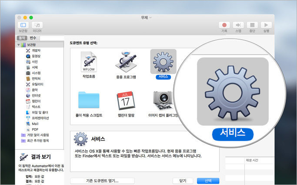This screenshot has width=297, height=185.
Task: Click 기존 도큐멘트 열기... button
Action: pos(102,181)
